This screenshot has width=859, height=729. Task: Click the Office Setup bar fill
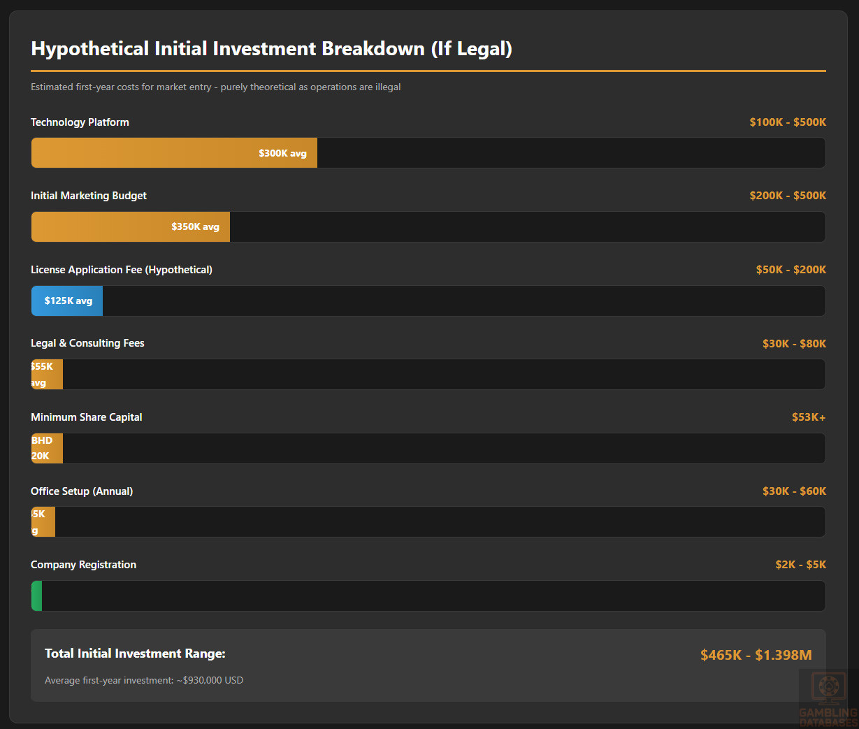click(43, 522)
